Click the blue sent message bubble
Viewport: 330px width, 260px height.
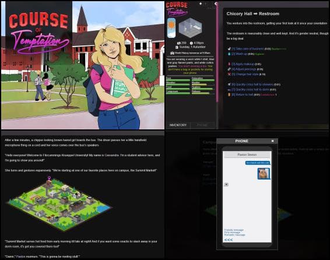(258, 163)
